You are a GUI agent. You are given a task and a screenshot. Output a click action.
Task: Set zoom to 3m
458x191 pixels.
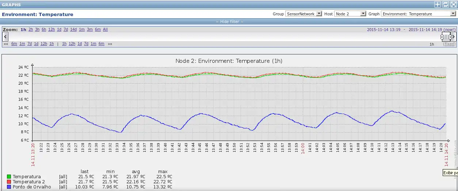(x=90, y=30)
